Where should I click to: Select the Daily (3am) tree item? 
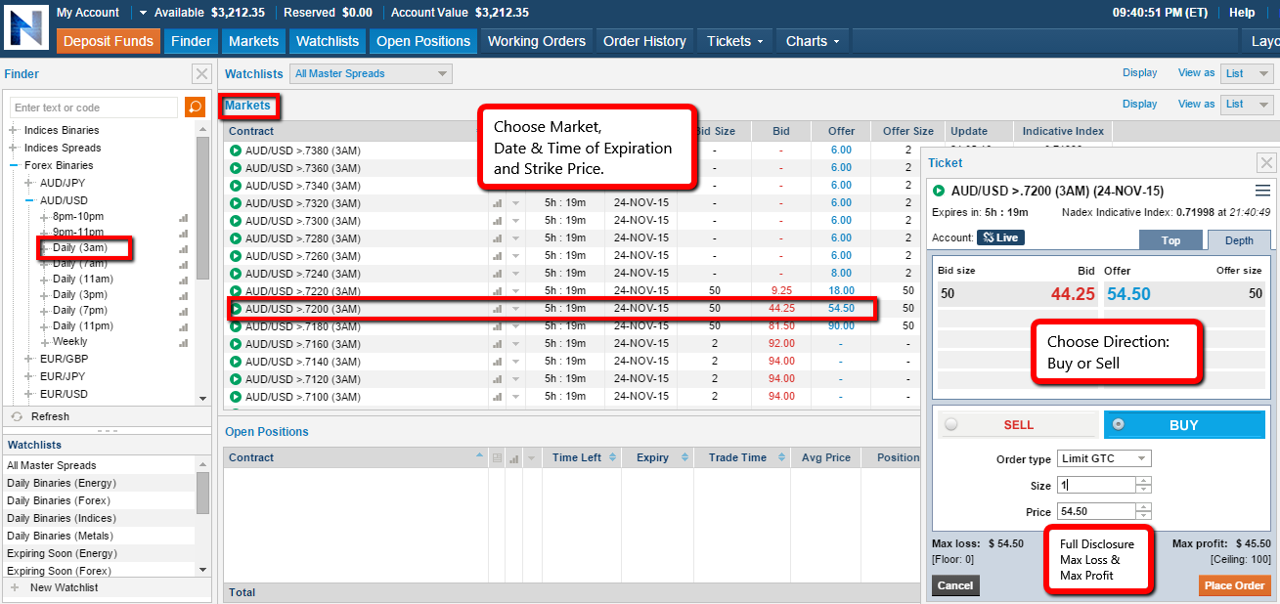[79, 248]
